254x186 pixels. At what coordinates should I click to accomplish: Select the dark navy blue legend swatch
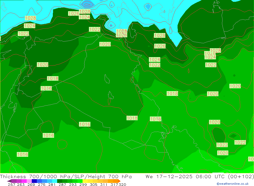coord(34,181)
